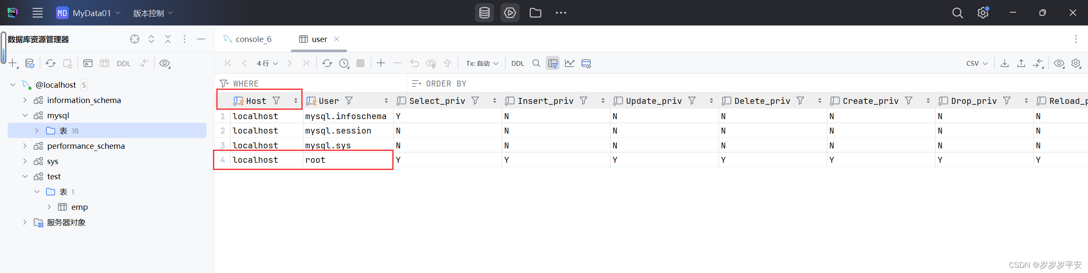Viewport: 1088px width, 273px height.
Task: Filter the Delete_priv column
Action: (x=800, y=100)
